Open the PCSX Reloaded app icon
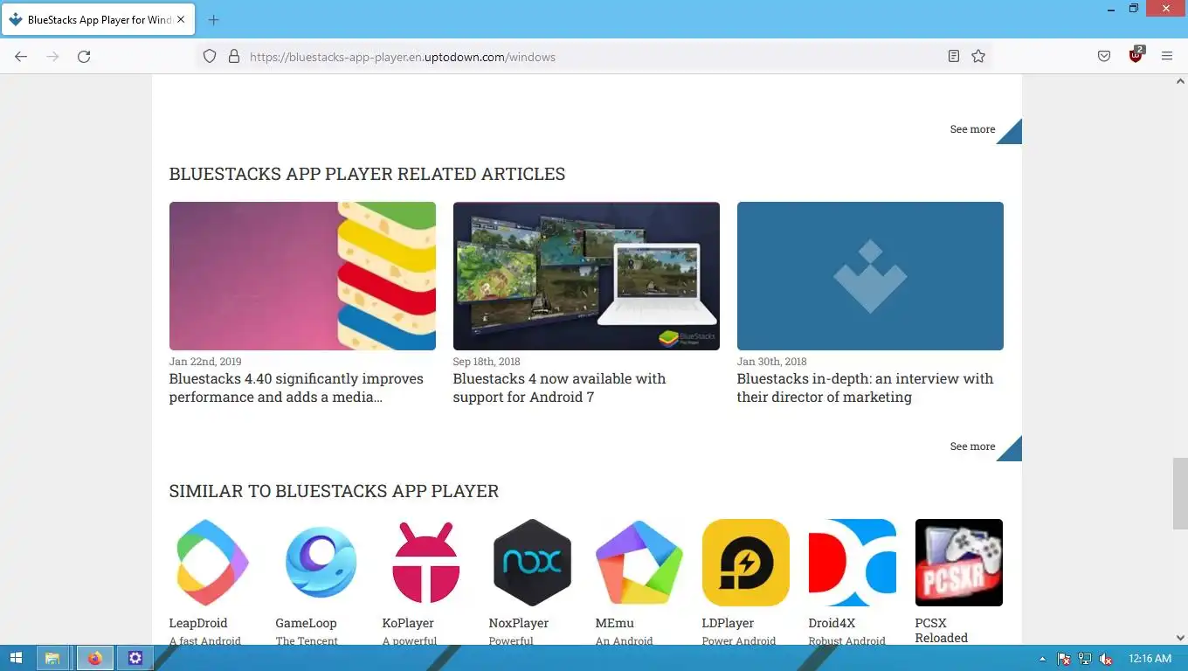1188x671 pixels. (958, 563)
